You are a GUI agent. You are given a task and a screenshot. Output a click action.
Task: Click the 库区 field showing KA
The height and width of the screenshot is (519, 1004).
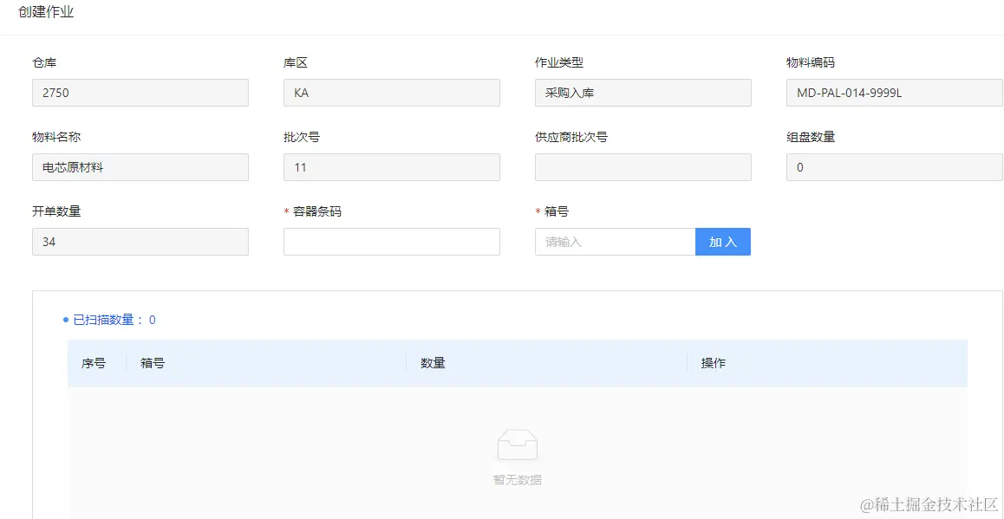coord(392,93)
